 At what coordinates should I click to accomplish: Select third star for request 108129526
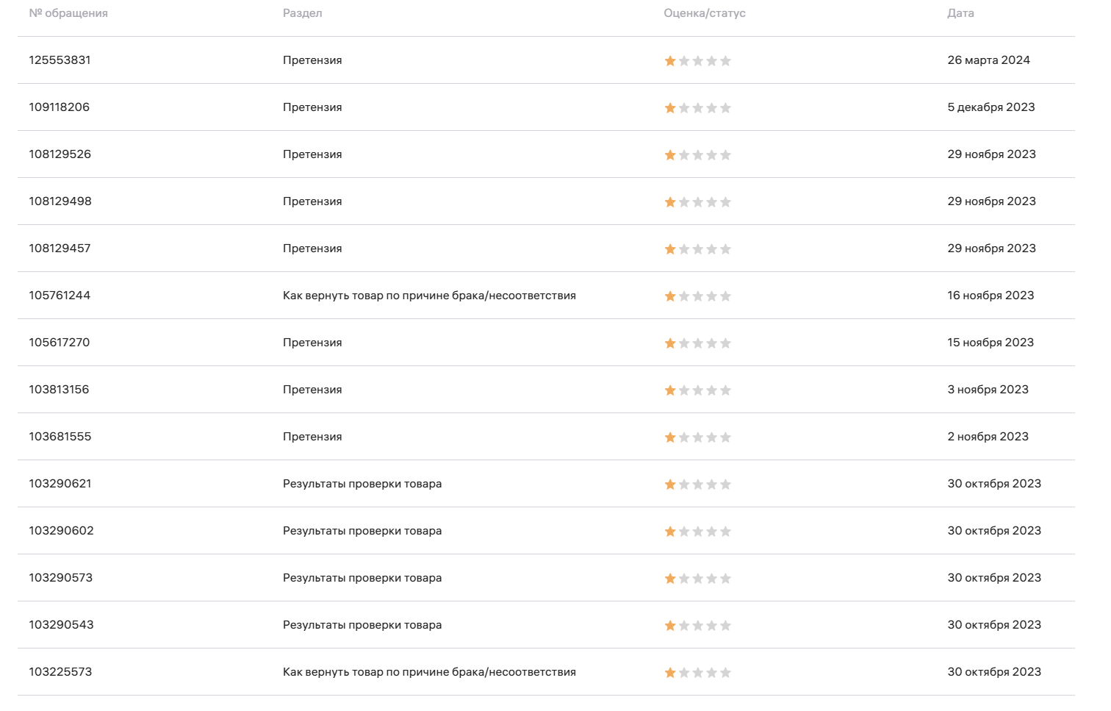(698, 155)
